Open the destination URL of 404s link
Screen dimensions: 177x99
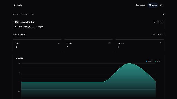(x=33, y=27)
